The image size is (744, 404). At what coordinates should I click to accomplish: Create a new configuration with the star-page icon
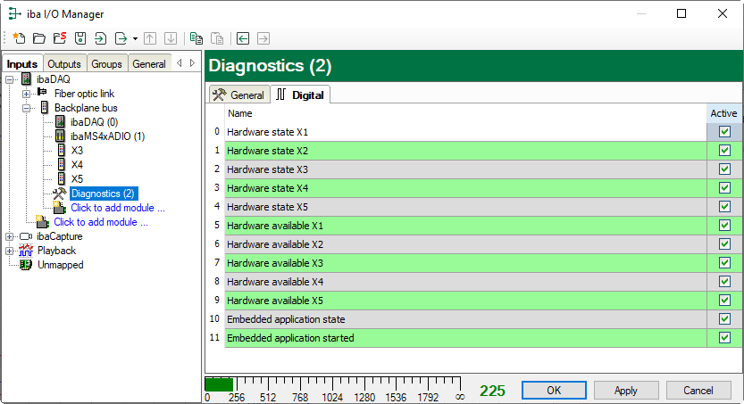[19, 38]
